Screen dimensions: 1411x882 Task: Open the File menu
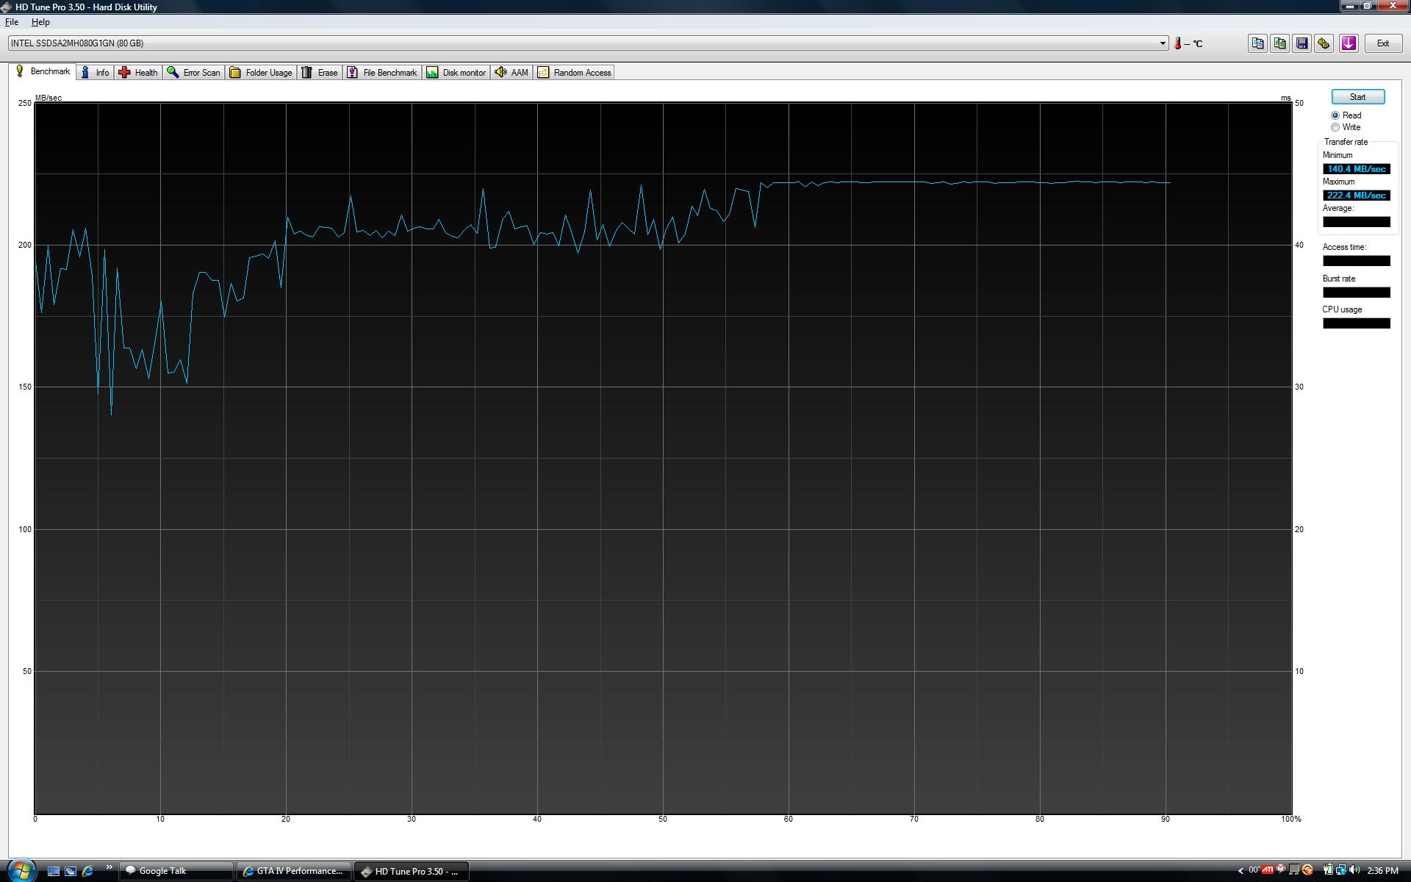(12, 22)
